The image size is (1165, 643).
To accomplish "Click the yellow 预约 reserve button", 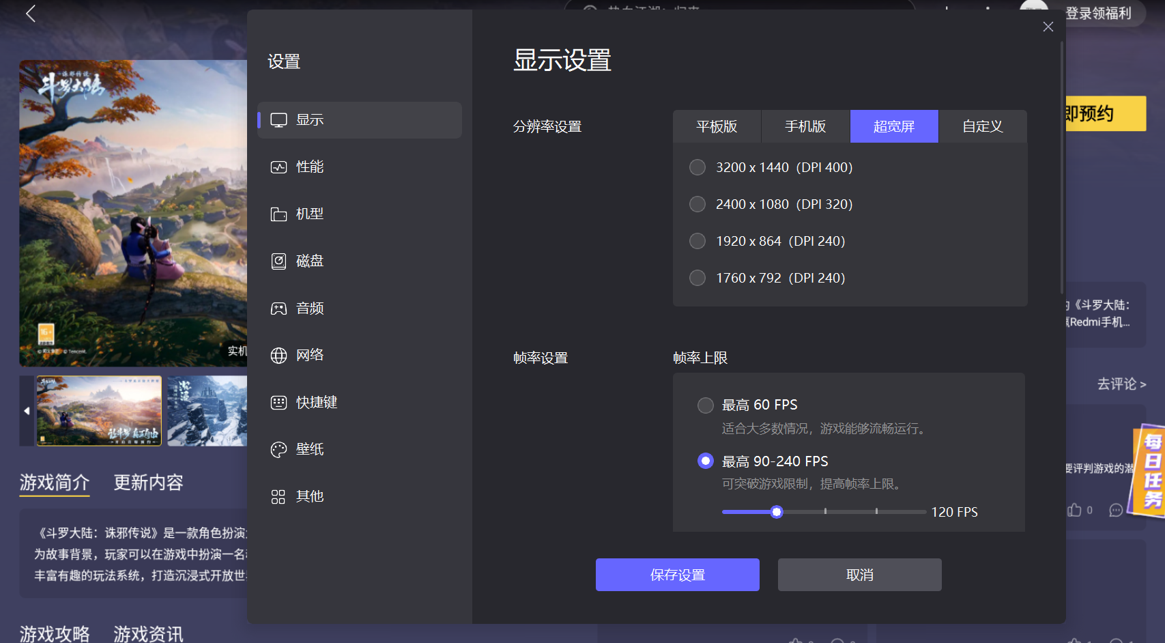I will point(1106,113).
